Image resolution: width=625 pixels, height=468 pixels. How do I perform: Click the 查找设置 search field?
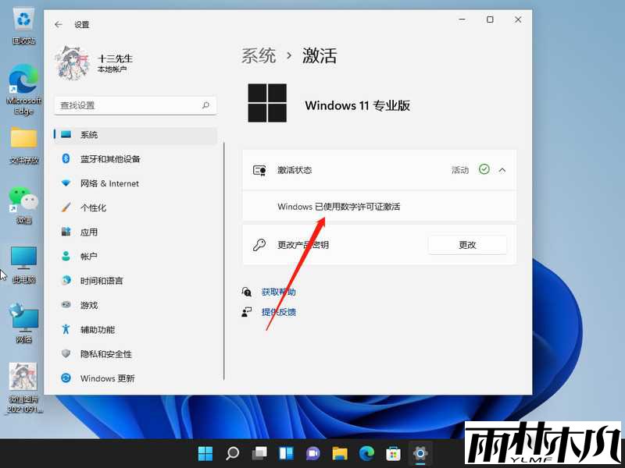(134, 105)
